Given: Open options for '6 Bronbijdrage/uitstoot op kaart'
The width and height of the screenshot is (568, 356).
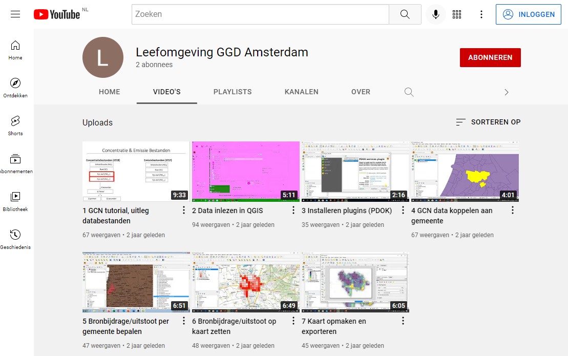Looking at the screenshot, I should pyautogui.click(x=293, y=321).
